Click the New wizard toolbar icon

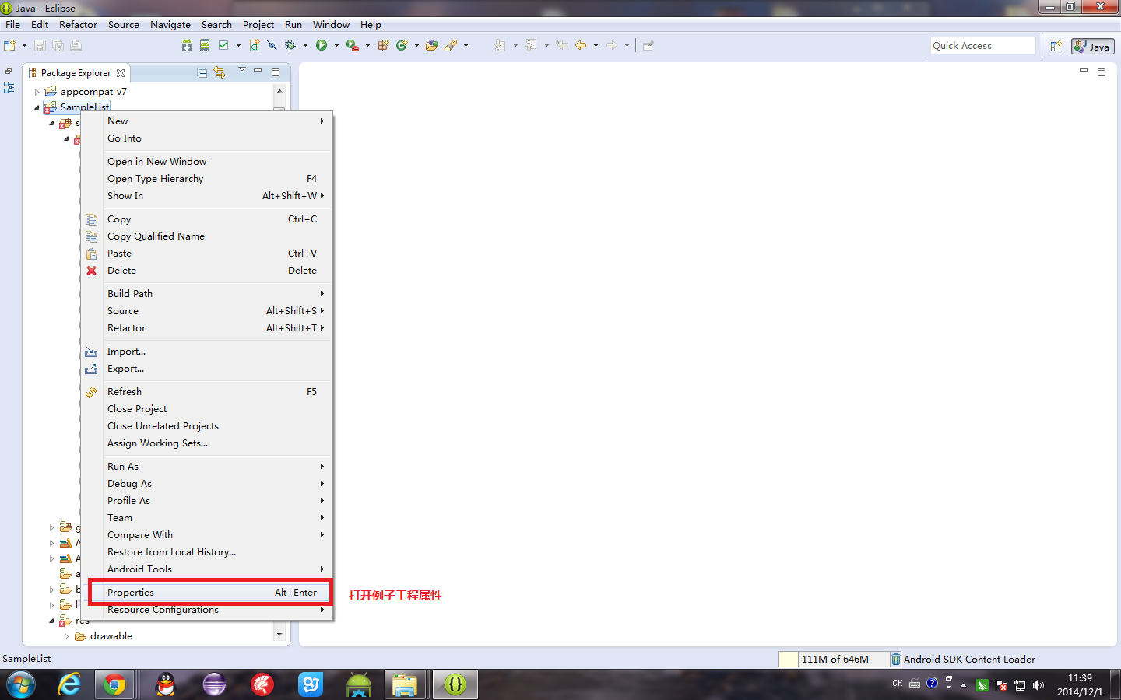pyautogui.click(x=10, y=45)
